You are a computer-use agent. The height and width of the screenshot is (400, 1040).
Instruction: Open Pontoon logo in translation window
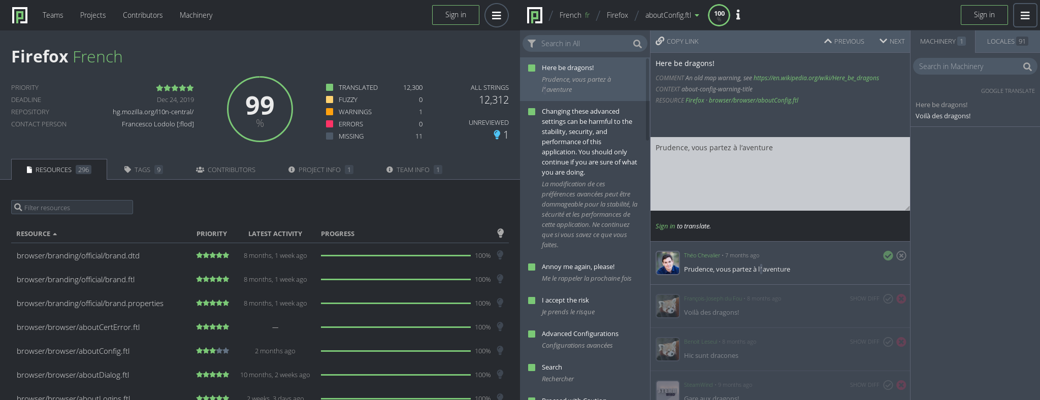tap(535, 15)
